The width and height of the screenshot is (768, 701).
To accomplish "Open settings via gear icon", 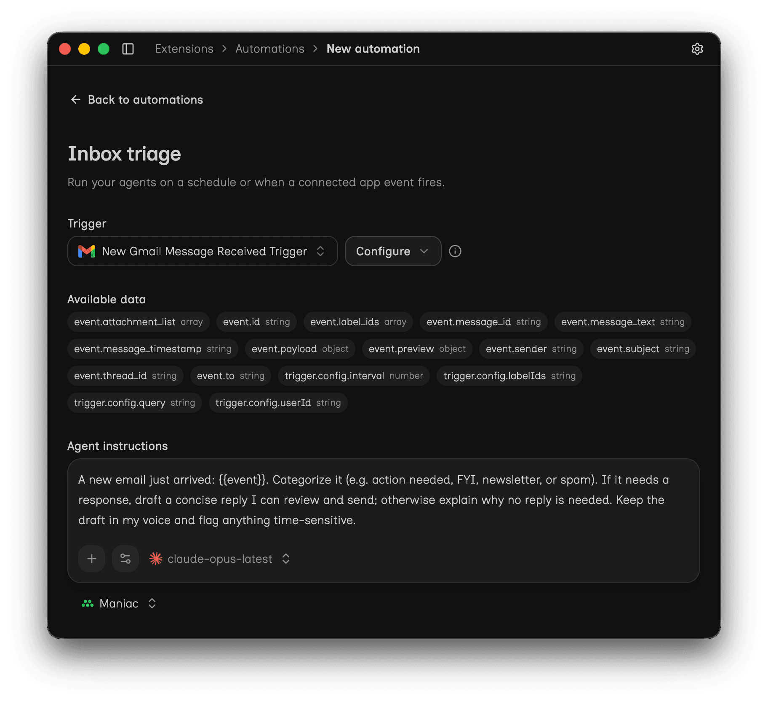I will (x=697, y=49).
